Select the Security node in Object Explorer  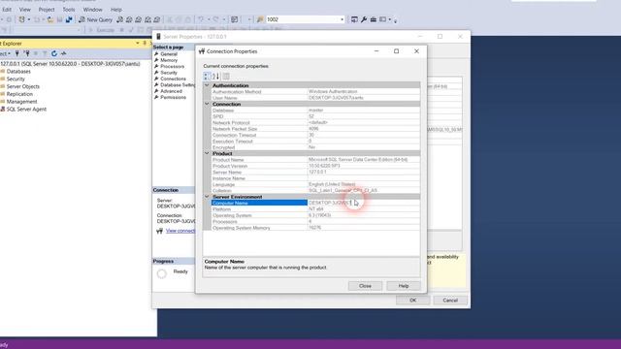click(x=16, y=79)
